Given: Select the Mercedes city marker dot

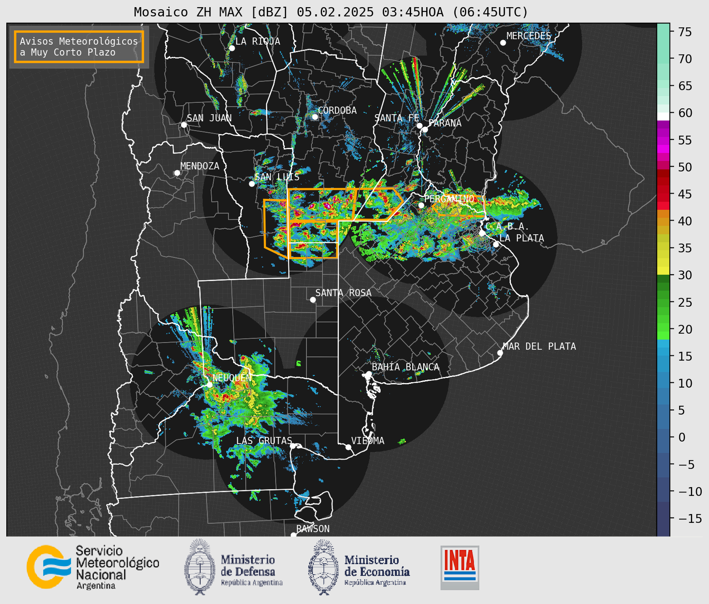Looking at the screenshot, I should tap(503, 43).
